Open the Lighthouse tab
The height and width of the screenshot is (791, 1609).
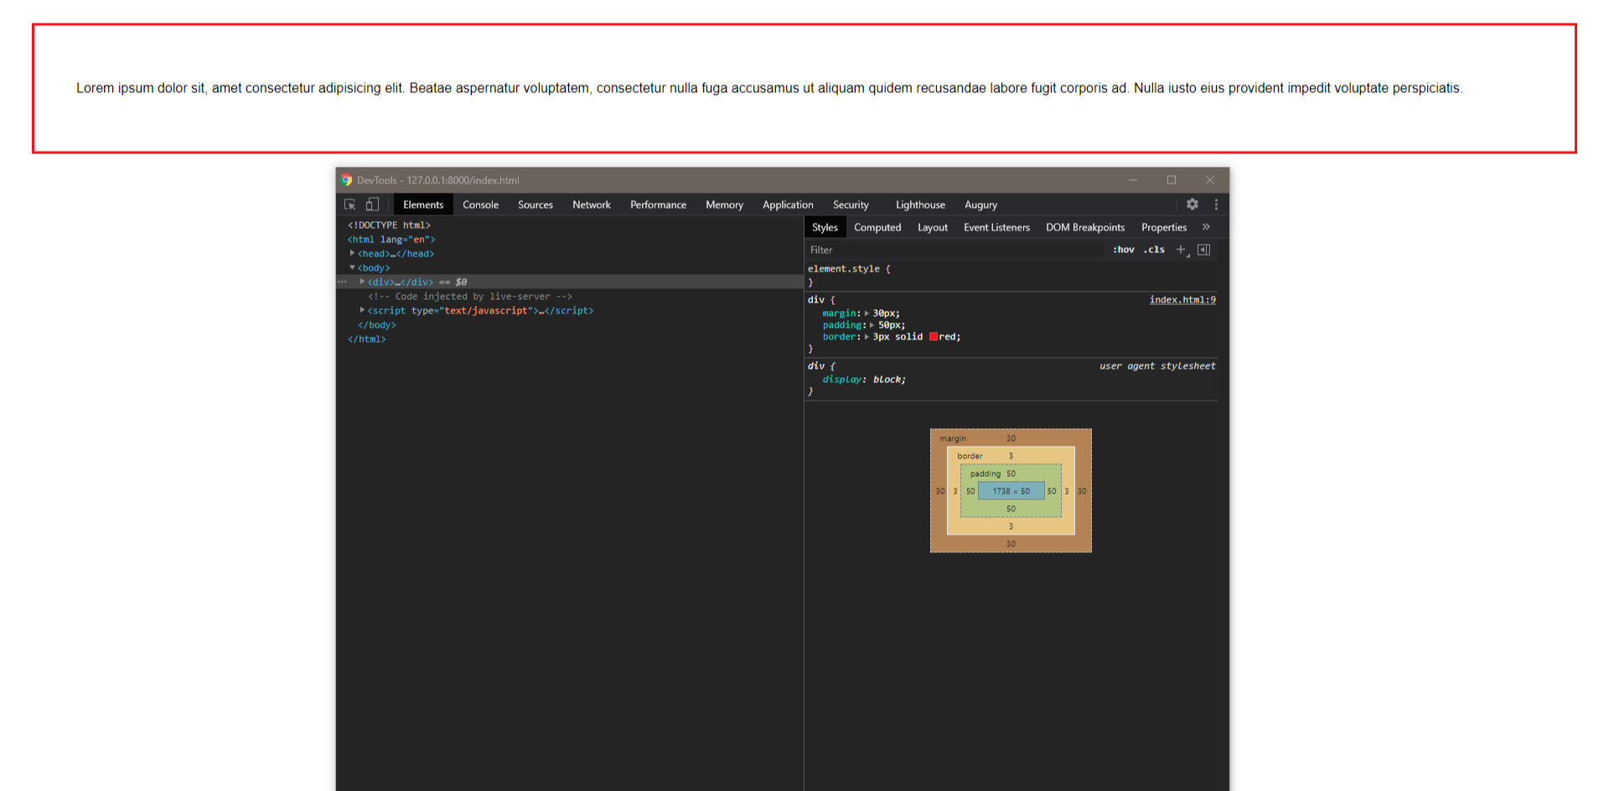click(920, 204)
